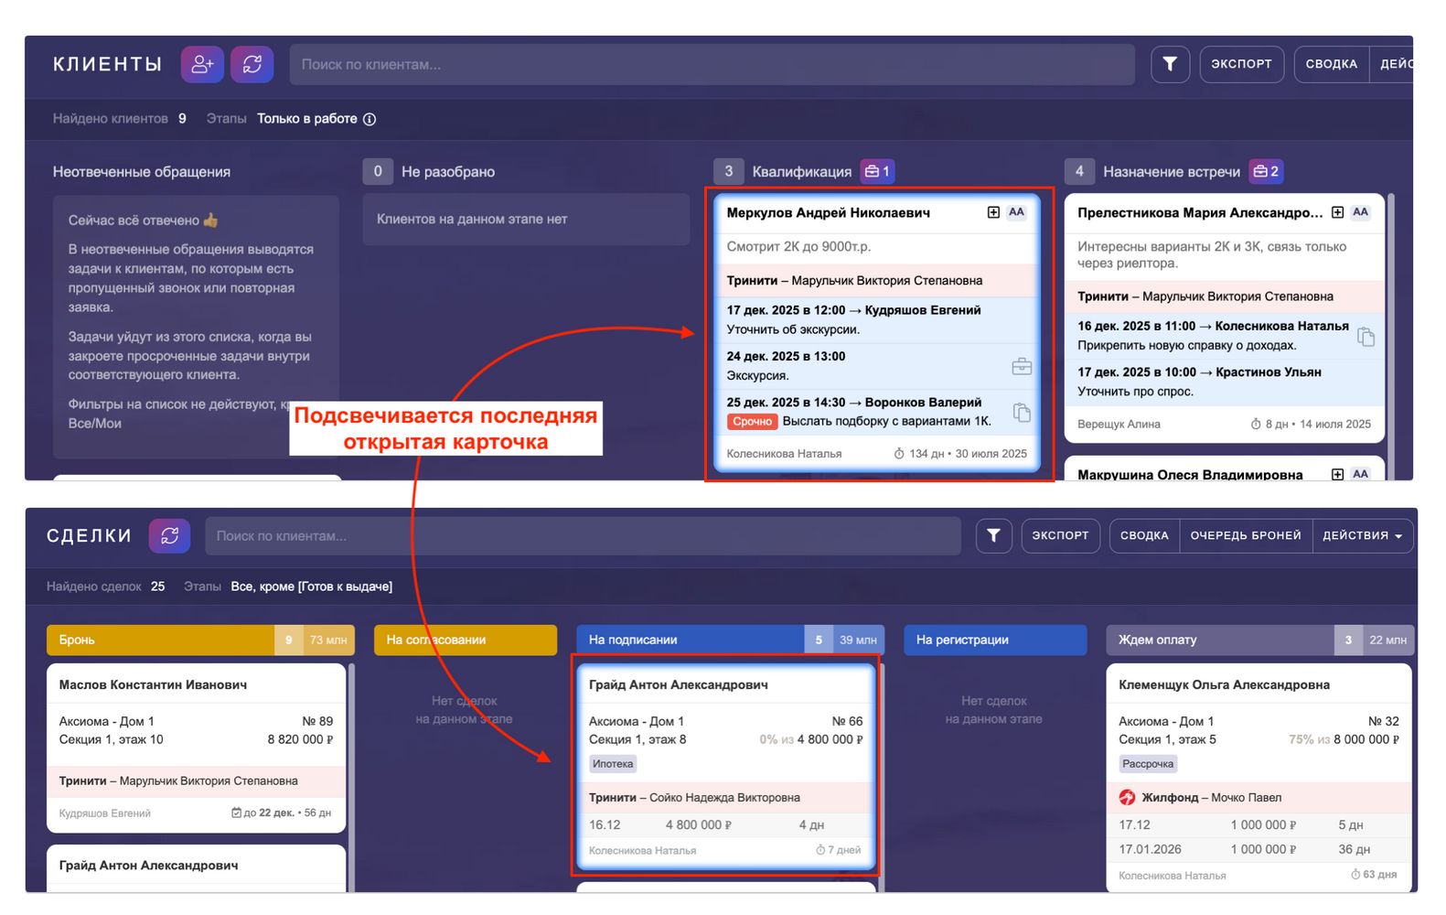Click Жилфонд – Мочко Павел agency row
The height and width of the screenshot is (915, 1446).
pyautogui.click(x=1259, y=797)
